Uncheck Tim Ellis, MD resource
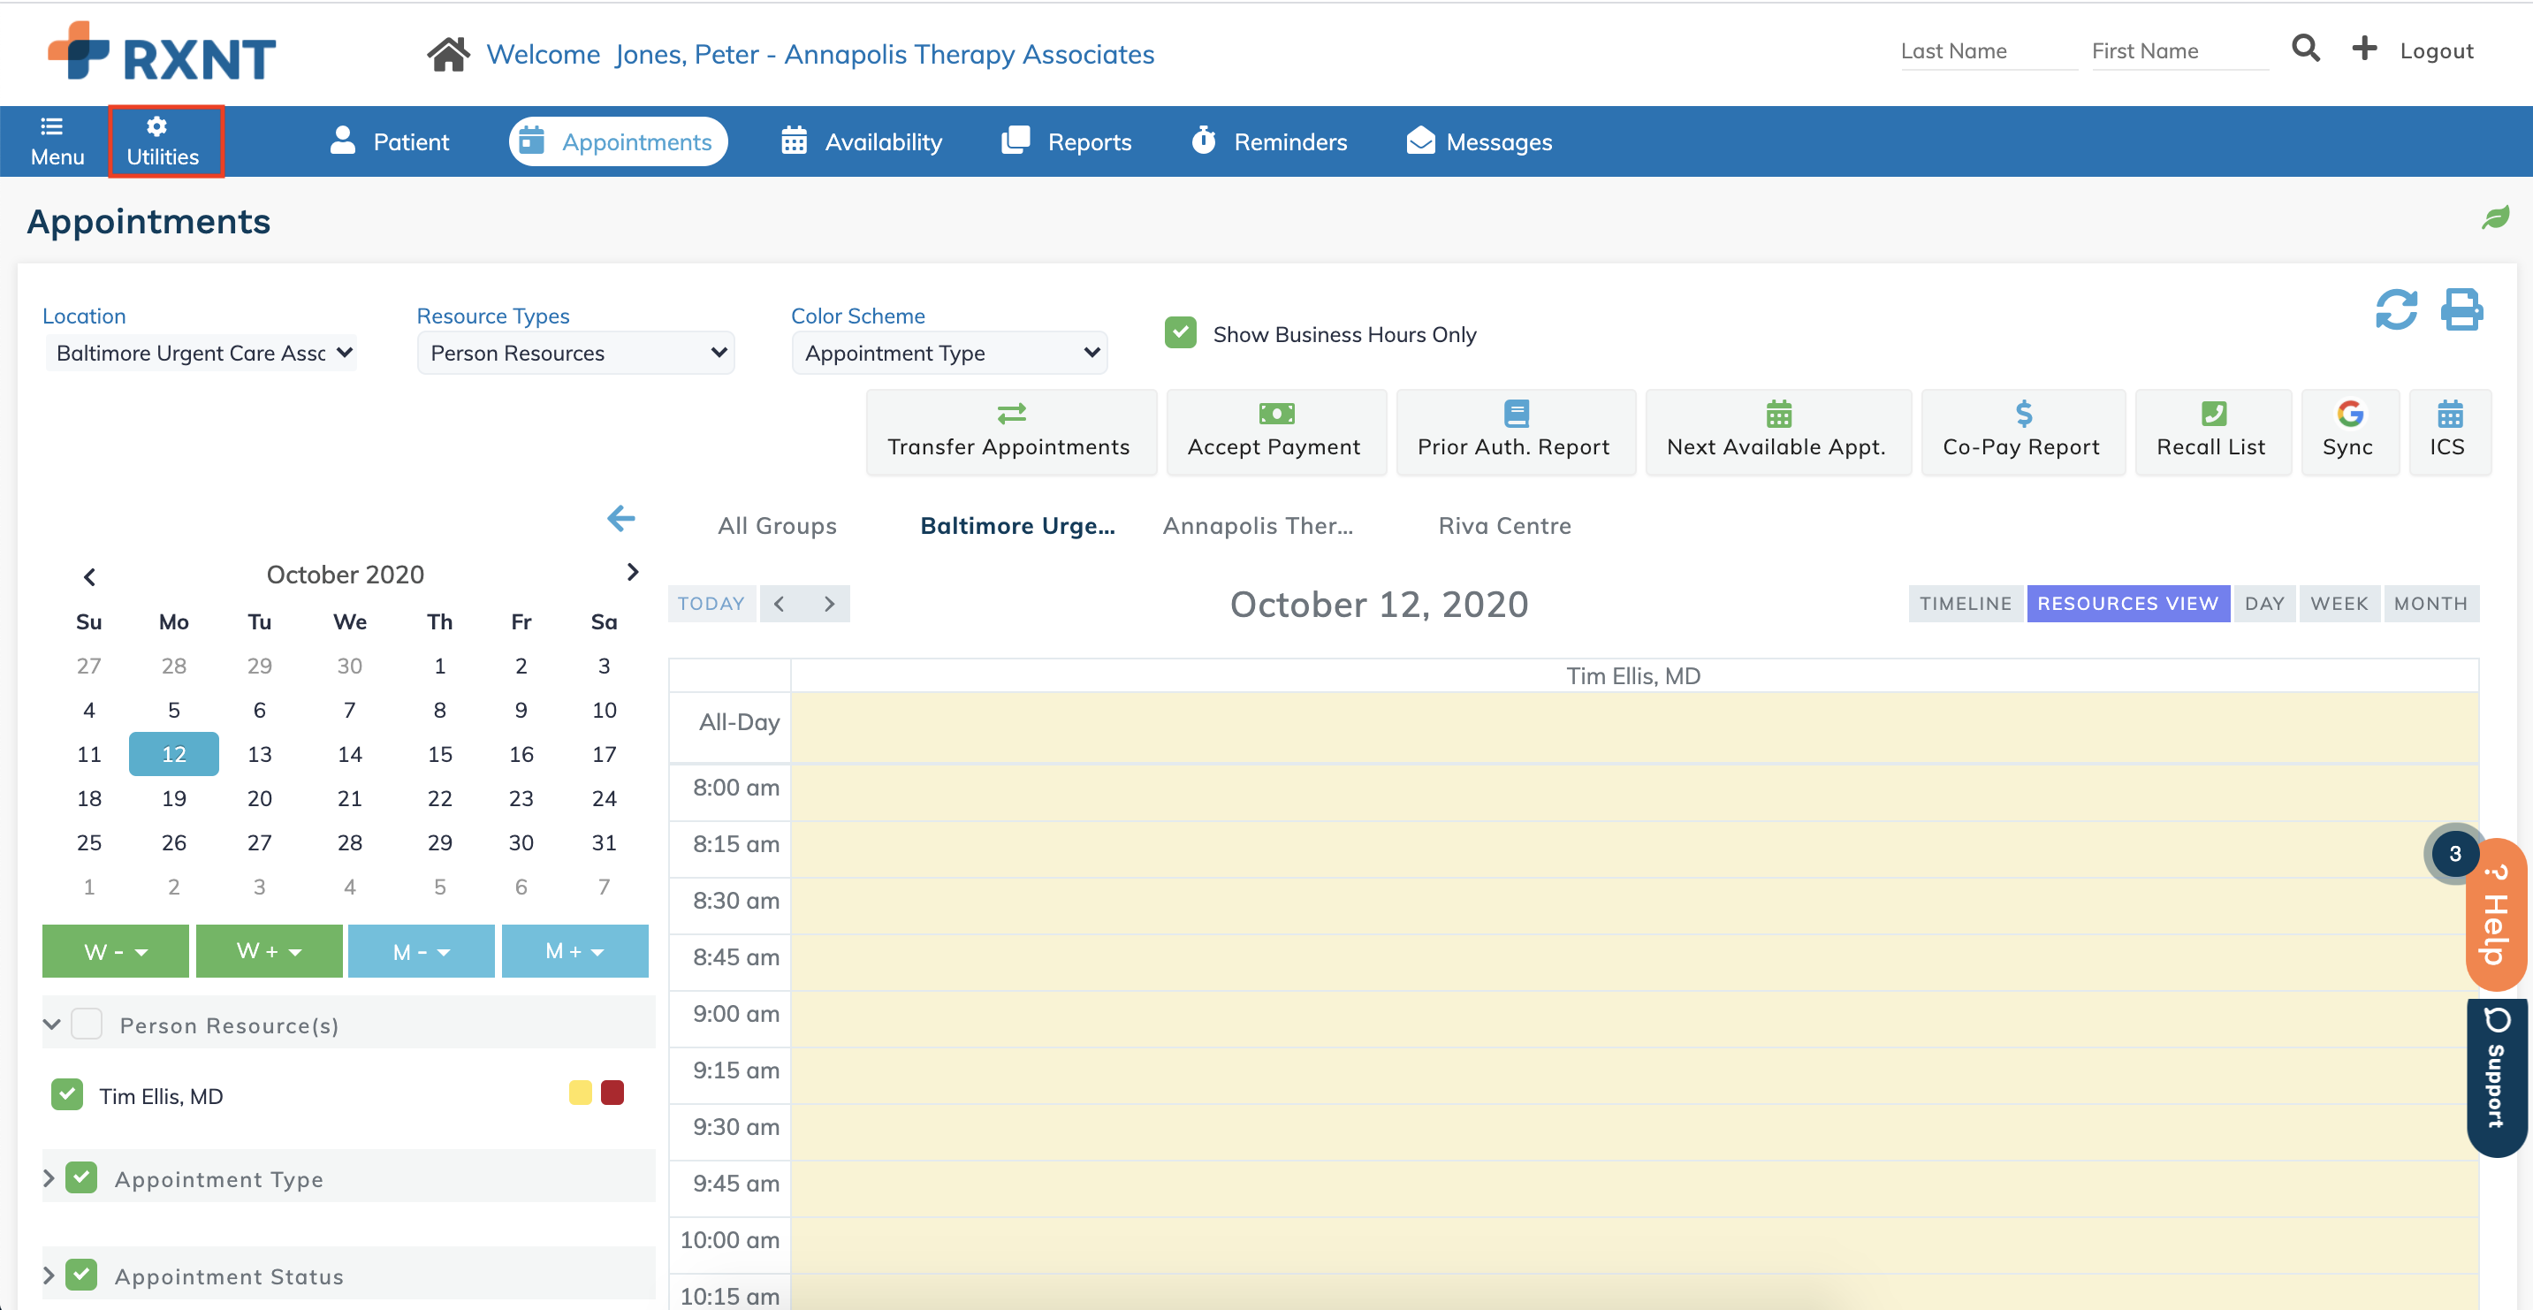This screenshot has height=1310, width=2533. (x=67, y=1094)
